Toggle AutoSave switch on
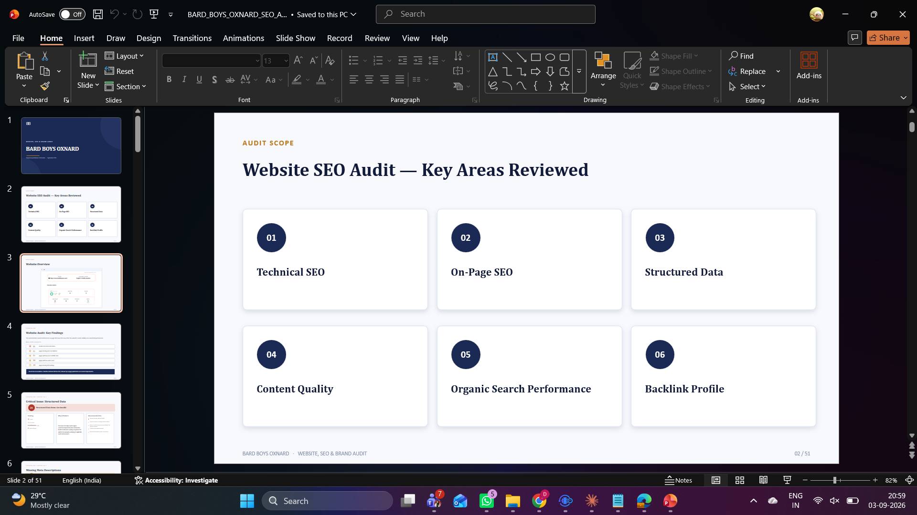This screenshot has width=917, height=515. [72, 14]
